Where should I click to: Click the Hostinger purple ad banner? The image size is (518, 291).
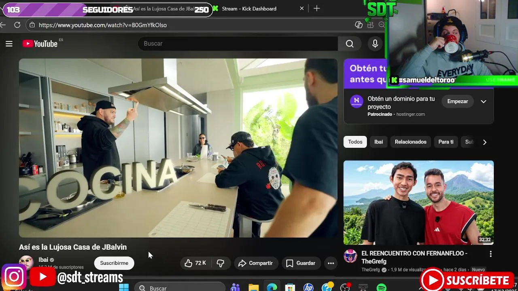[365, 74]
